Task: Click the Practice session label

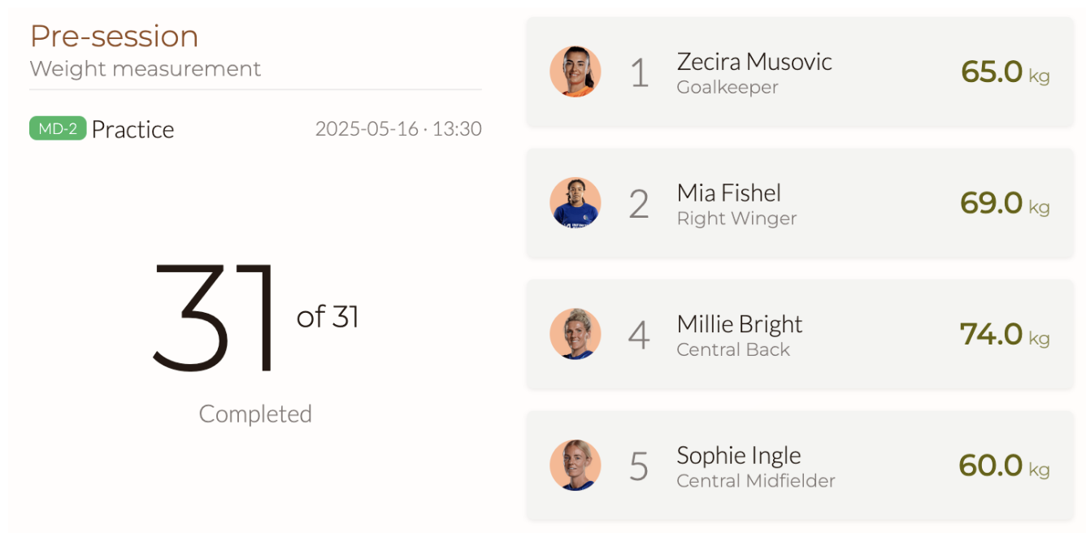Action: pos(132,129)
